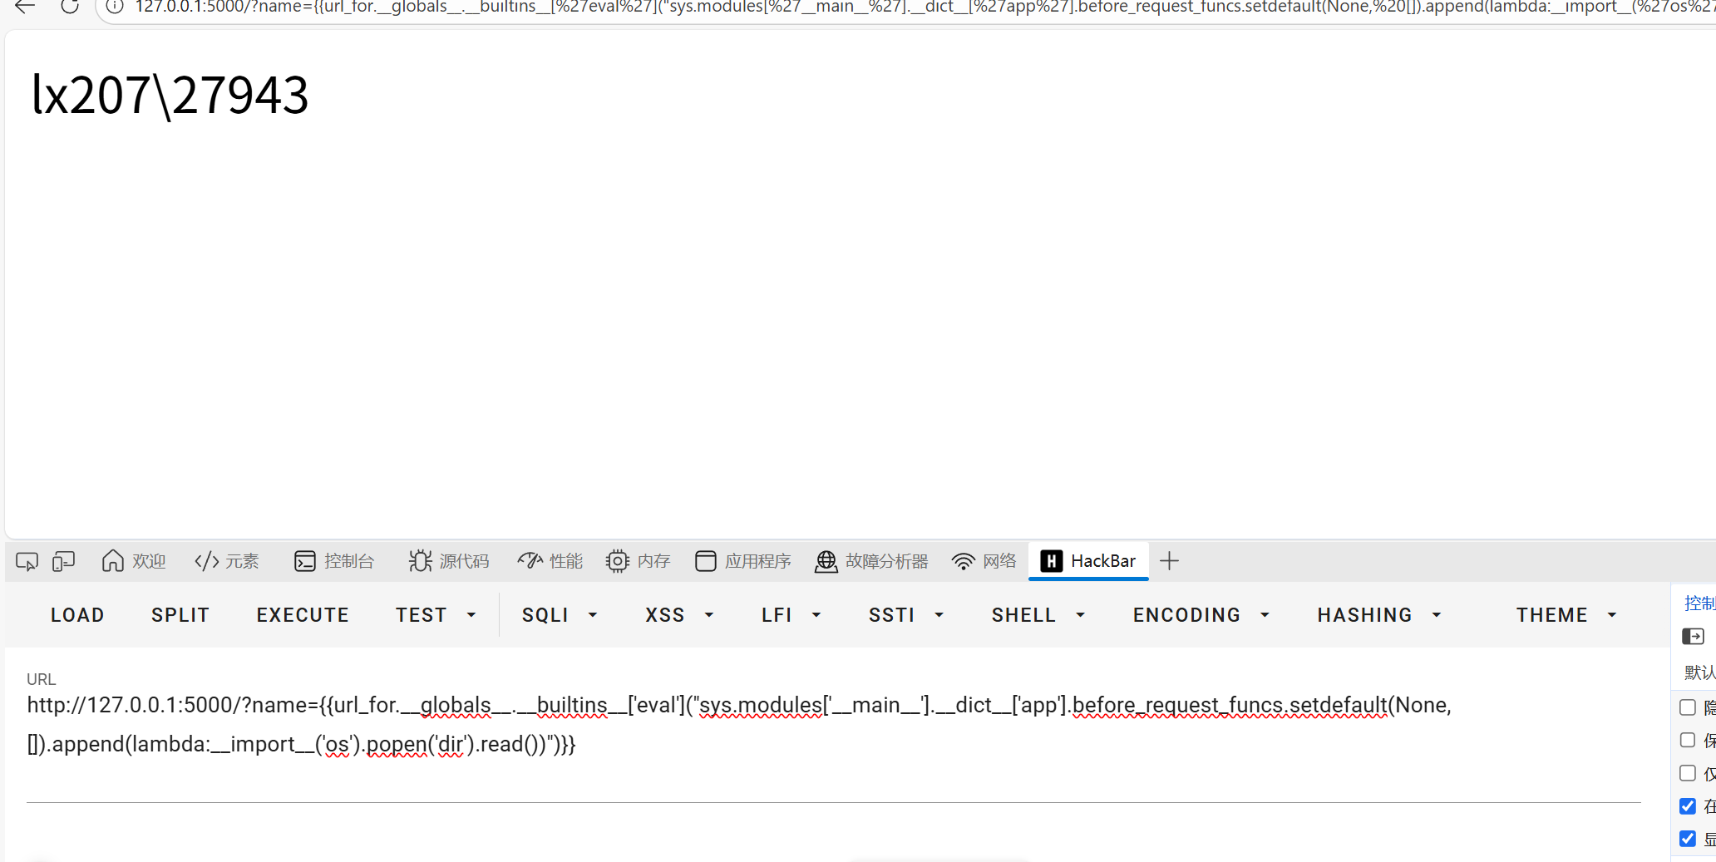
Task: Reload the page with the refresh icon
Action: pyautogui.click(x=70, y=7)
